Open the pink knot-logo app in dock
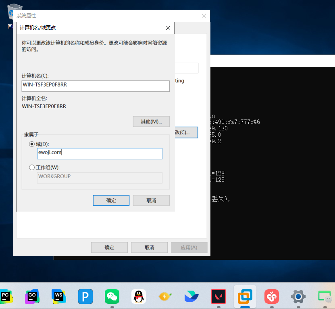The image size is (335, 309). [272, 297]
